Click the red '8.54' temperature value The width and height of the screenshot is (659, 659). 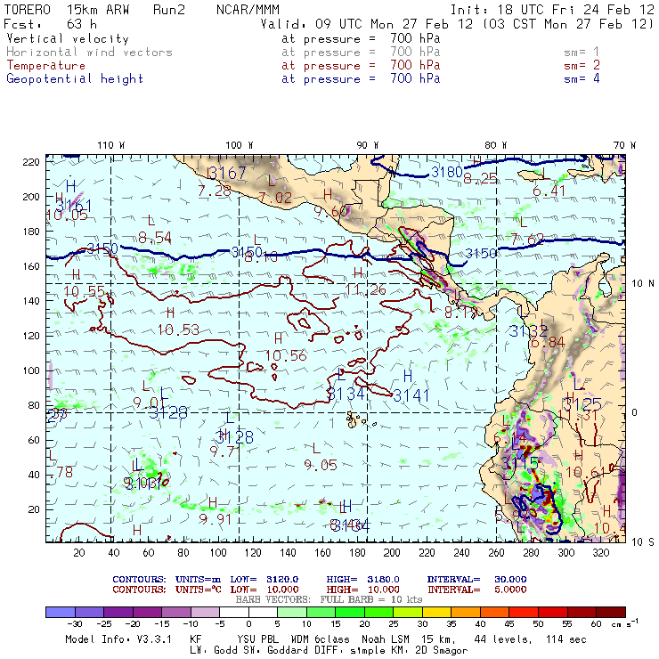(155, 238)
